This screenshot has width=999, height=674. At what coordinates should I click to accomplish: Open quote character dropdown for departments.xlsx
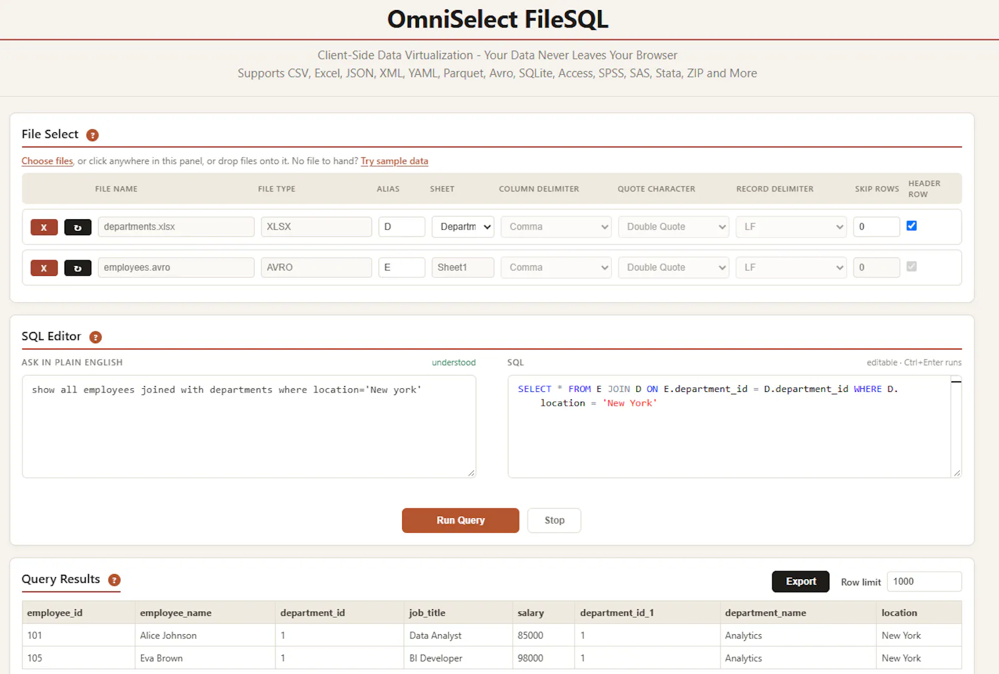coord(673,227)
